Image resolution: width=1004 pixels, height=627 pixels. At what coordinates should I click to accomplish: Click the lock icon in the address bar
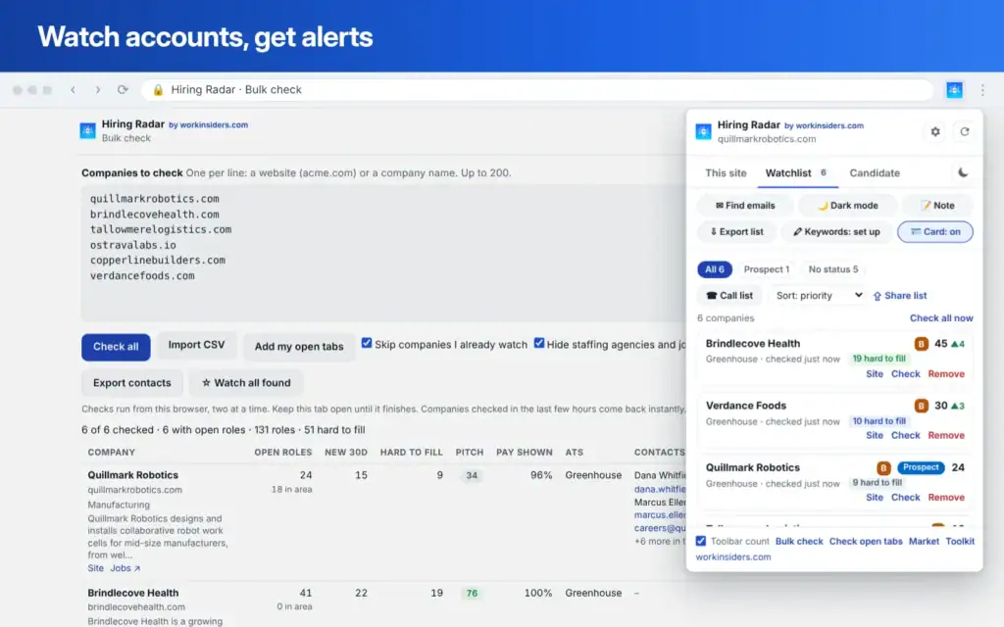pyautogui.click(x=158, y=89)
